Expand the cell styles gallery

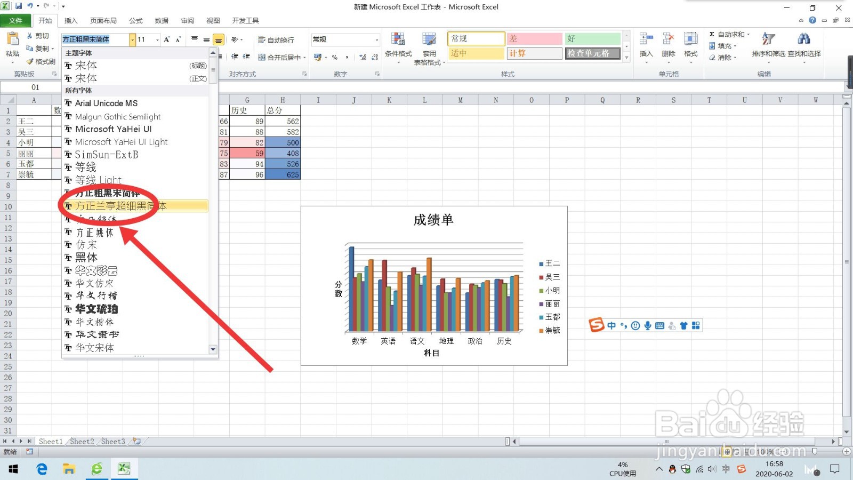click(626, 57)
